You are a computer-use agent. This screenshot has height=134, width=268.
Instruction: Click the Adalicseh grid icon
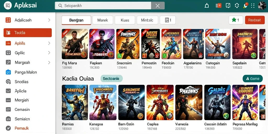(8, 20)
